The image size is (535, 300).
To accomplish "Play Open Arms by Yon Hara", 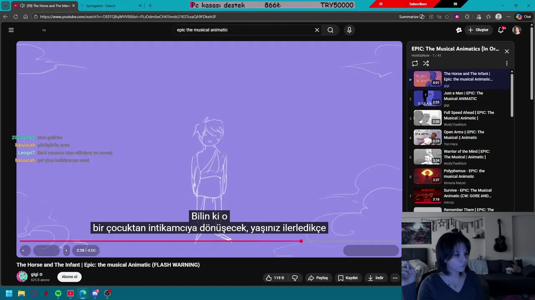I will [459, 137].
